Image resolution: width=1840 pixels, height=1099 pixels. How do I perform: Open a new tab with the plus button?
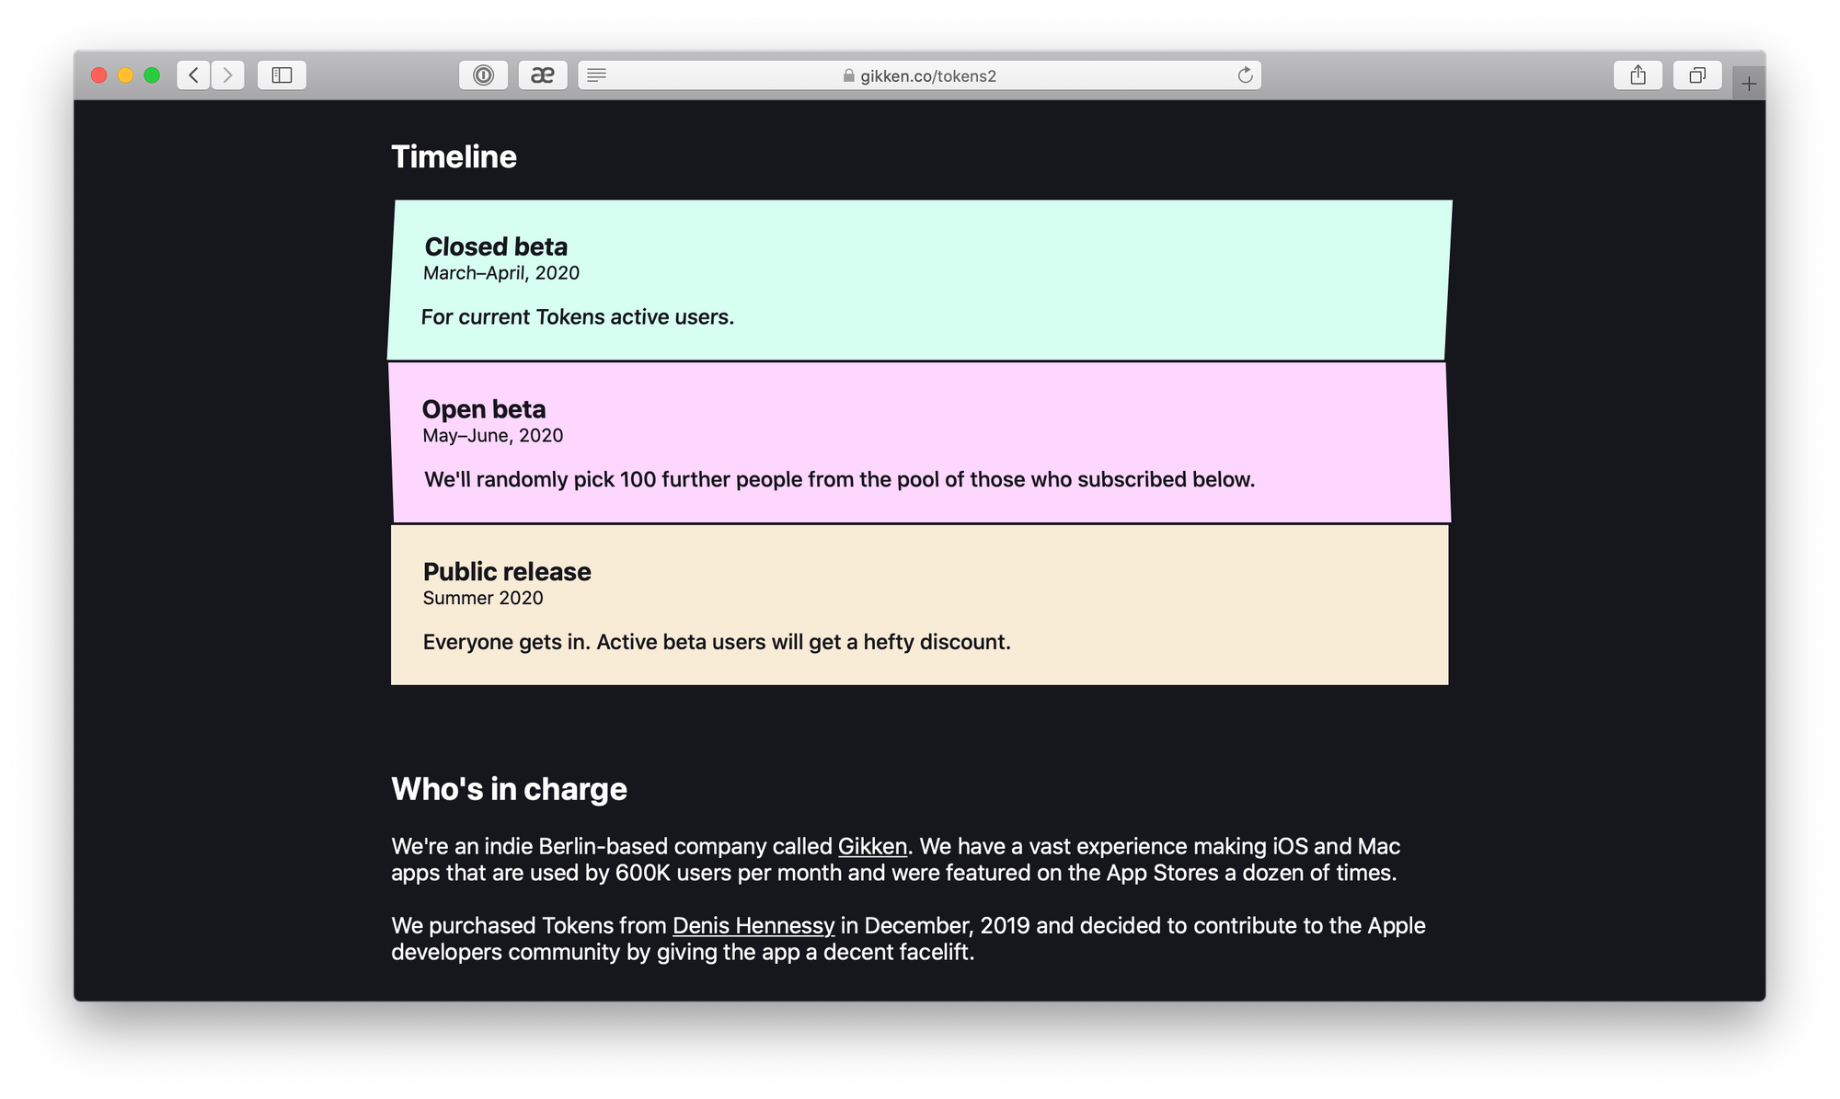tap(1749, 84)
